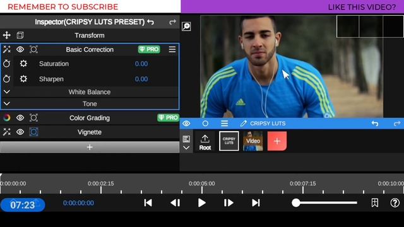Open the 3D cube icon beside Transform

click(x=20, y=35)
